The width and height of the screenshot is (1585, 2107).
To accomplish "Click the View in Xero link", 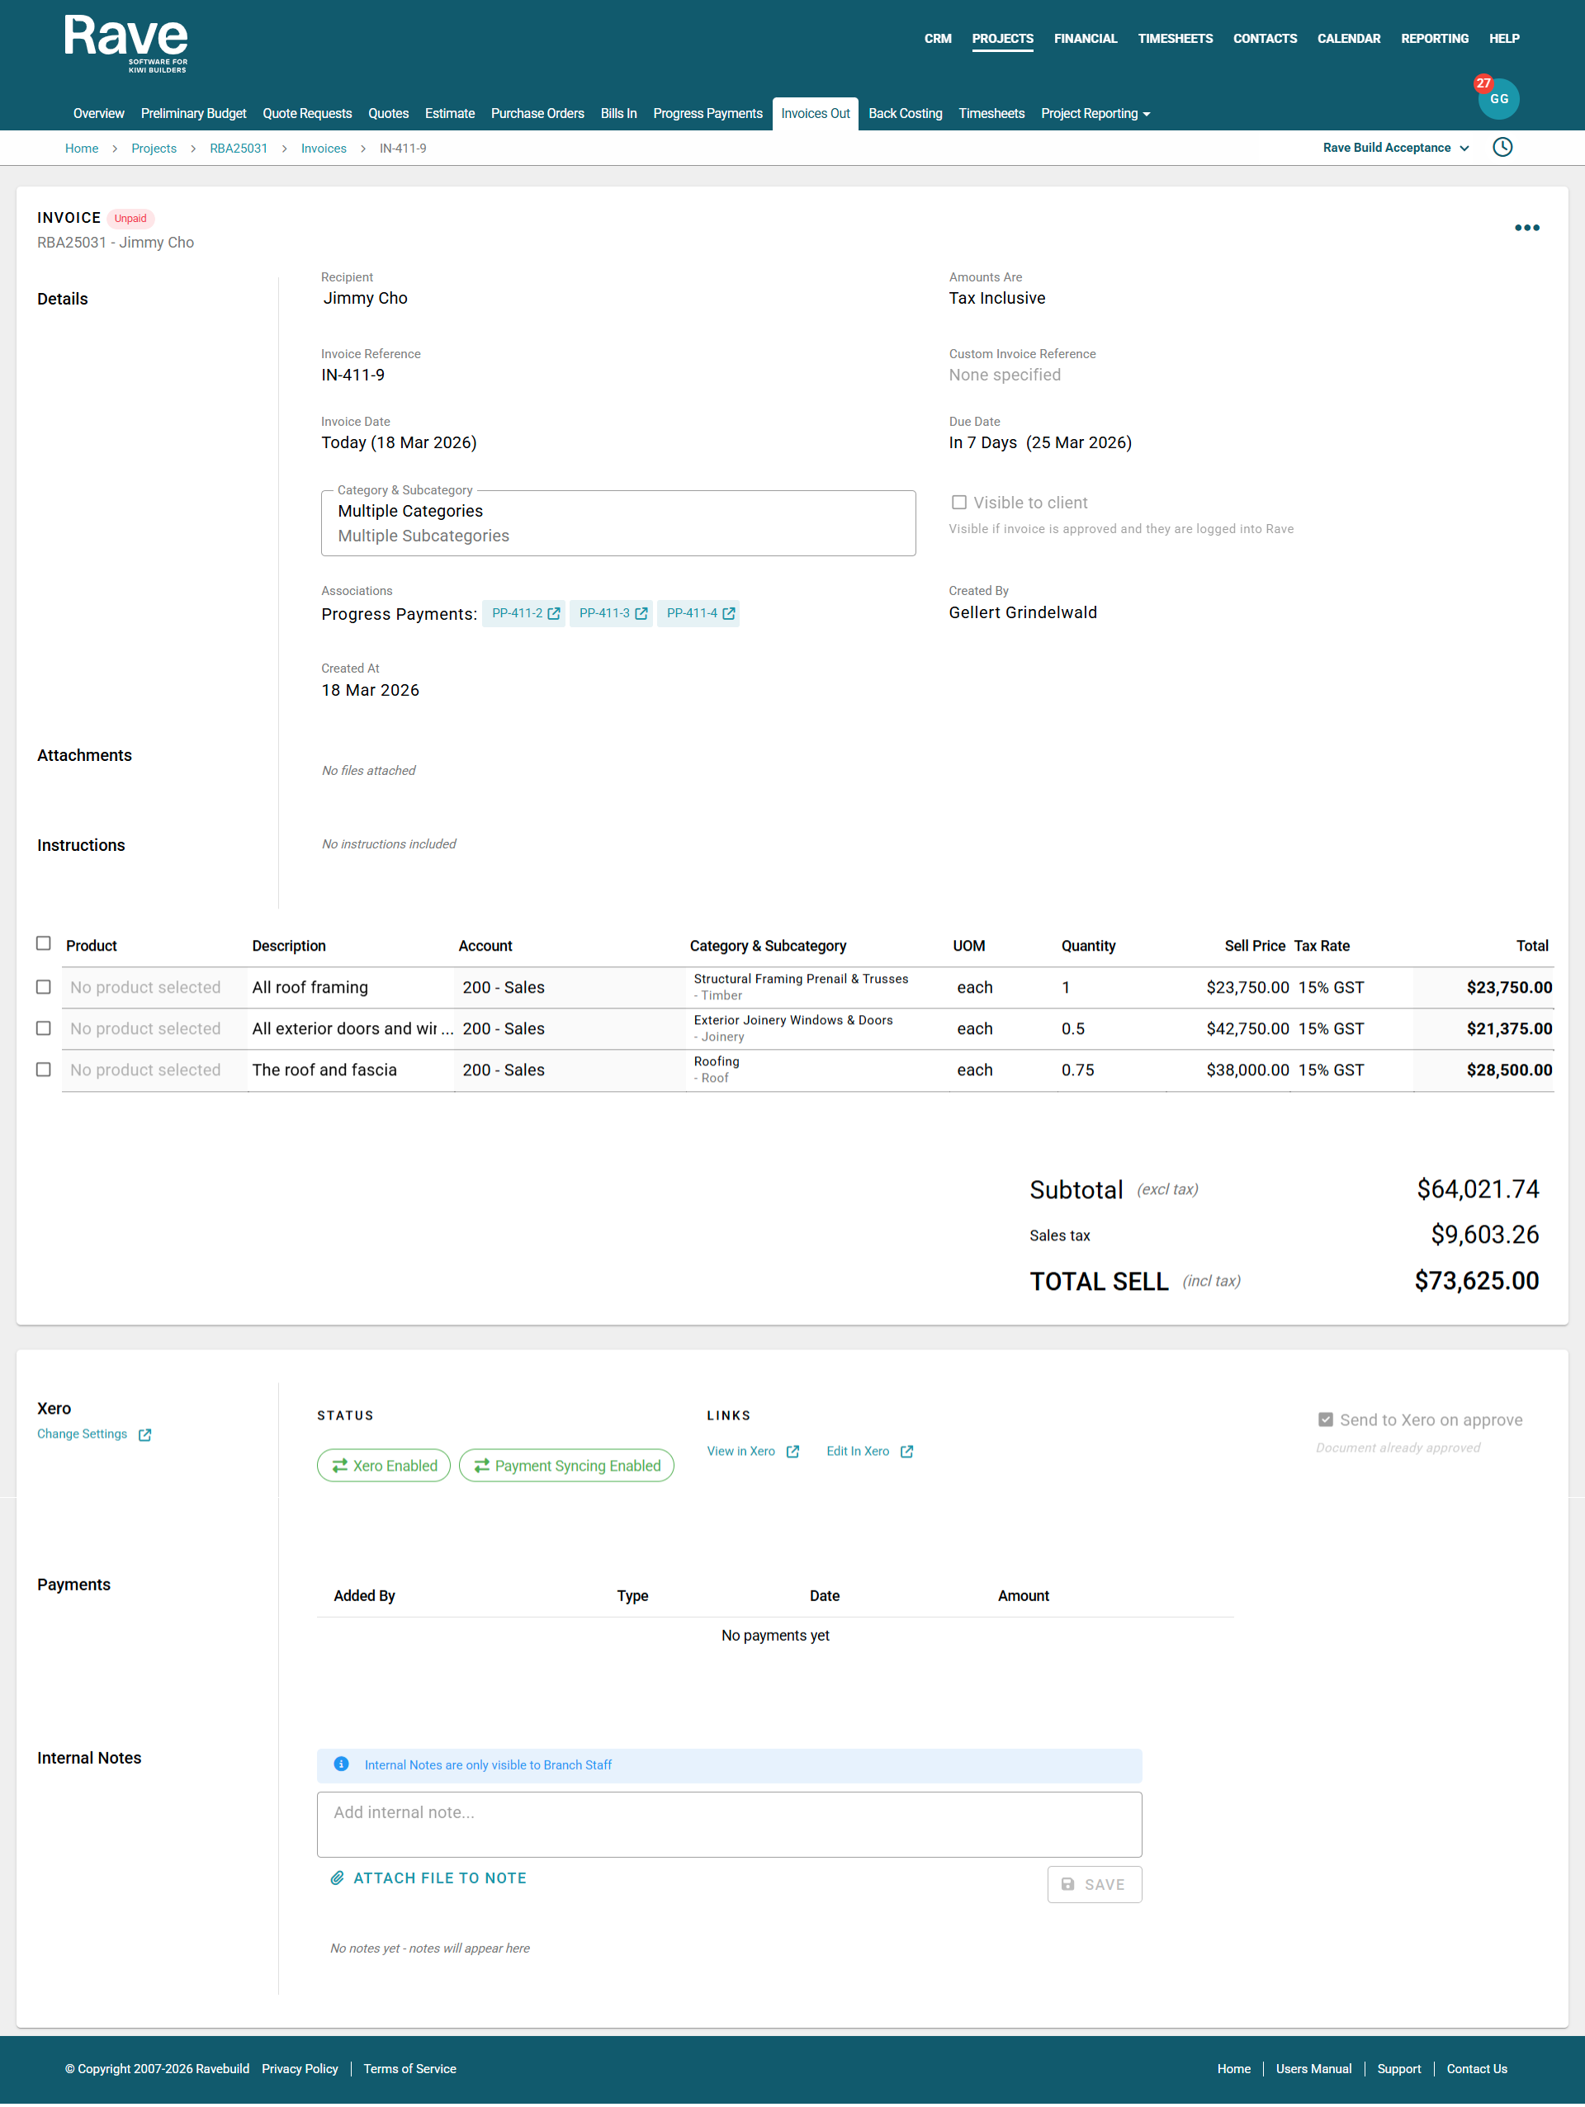I will click(751, 1451).
